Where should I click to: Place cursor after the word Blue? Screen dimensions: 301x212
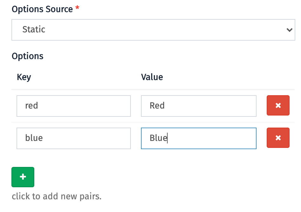[x=168, y=138]
